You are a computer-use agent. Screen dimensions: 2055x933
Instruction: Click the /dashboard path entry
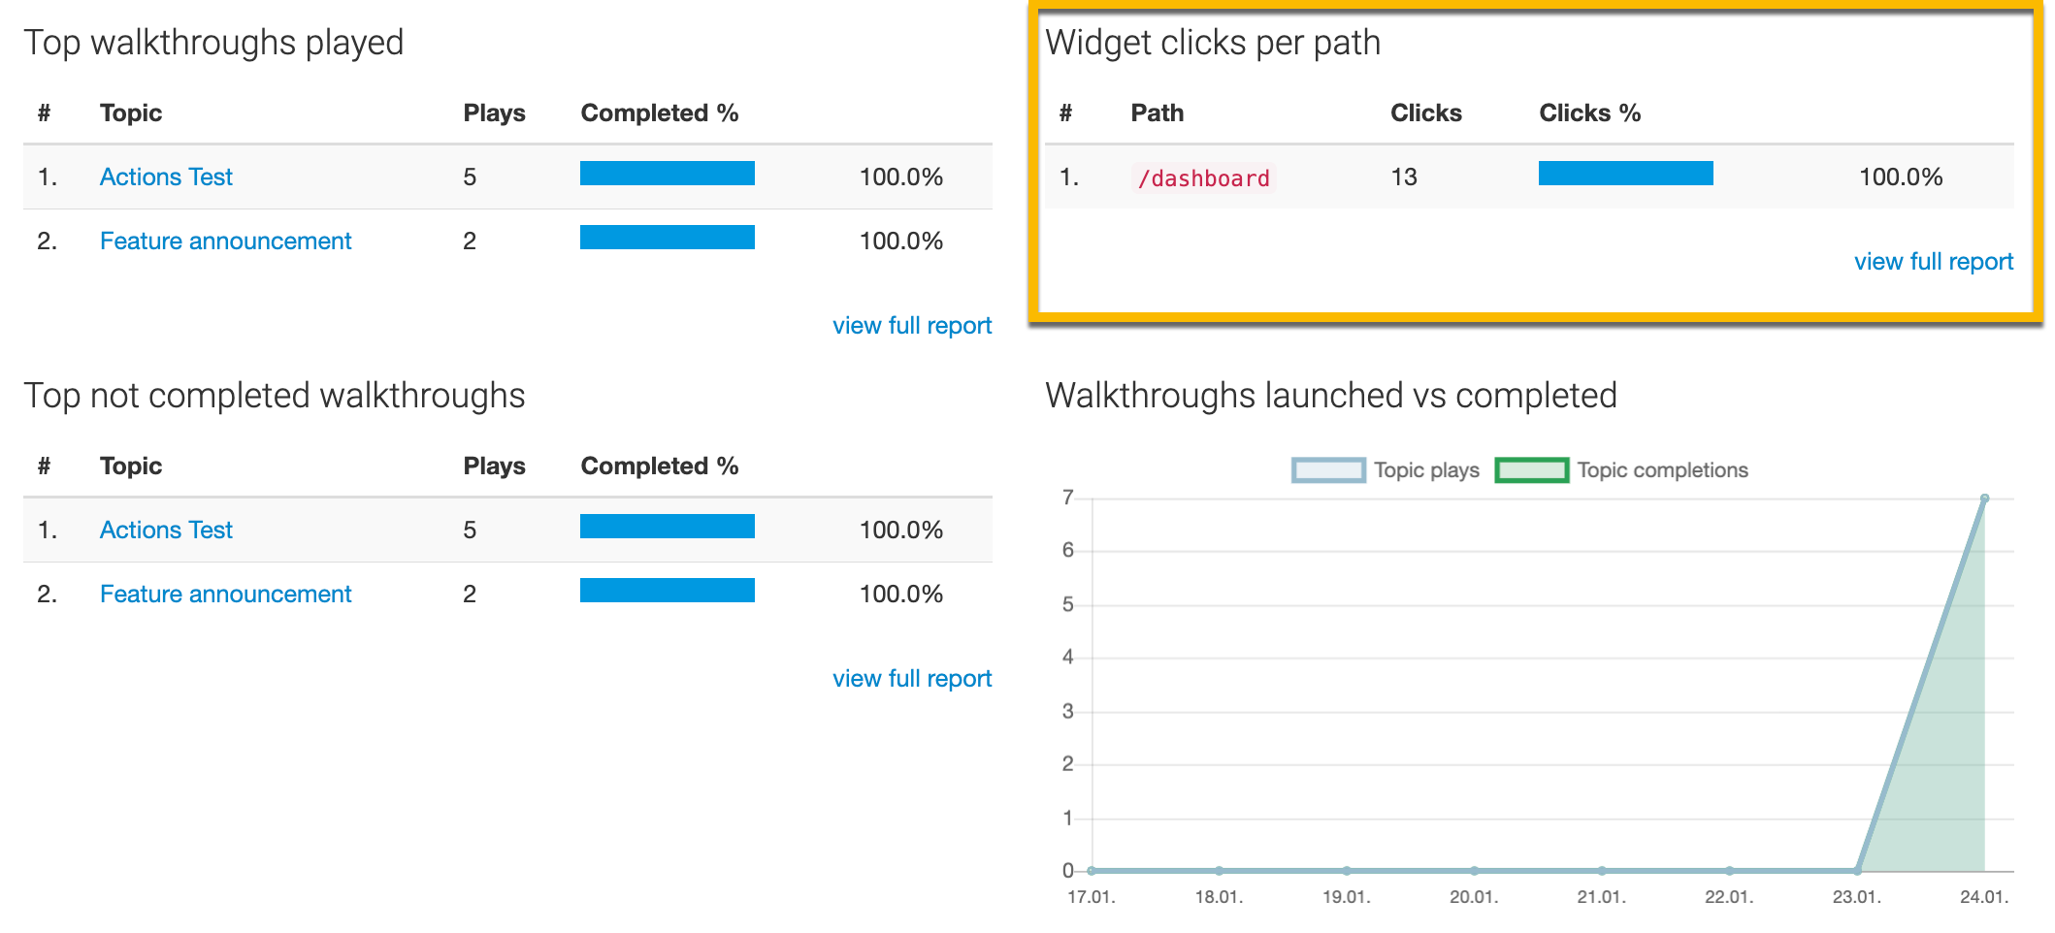tap(1203, 178)
